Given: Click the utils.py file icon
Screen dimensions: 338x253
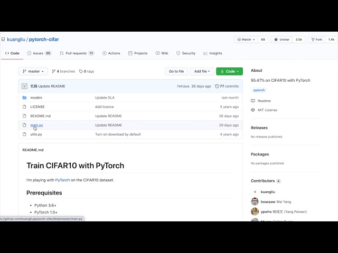Looking at the screenshot, I should [x=24, y=134].
